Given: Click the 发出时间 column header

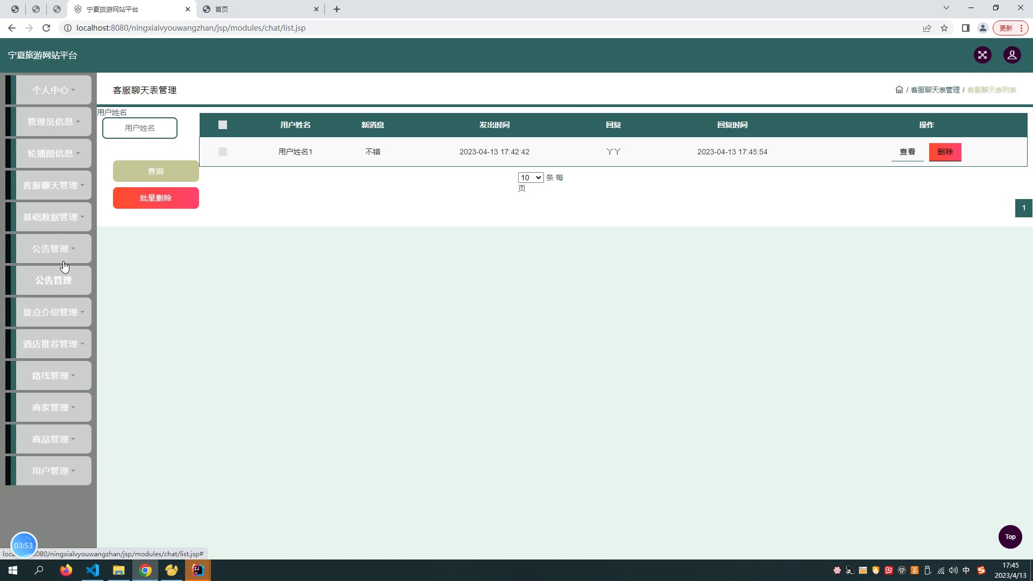Looking at the screenshot, I should [x=494, y=125].
